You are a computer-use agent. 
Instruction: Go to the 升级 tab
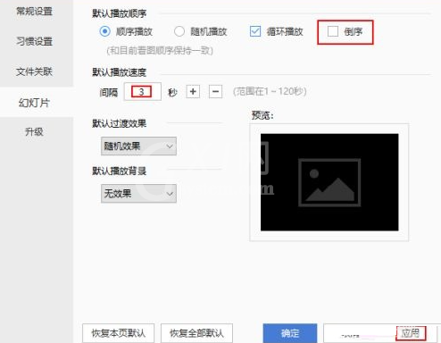pyautogui.click(x=34, y=131)
